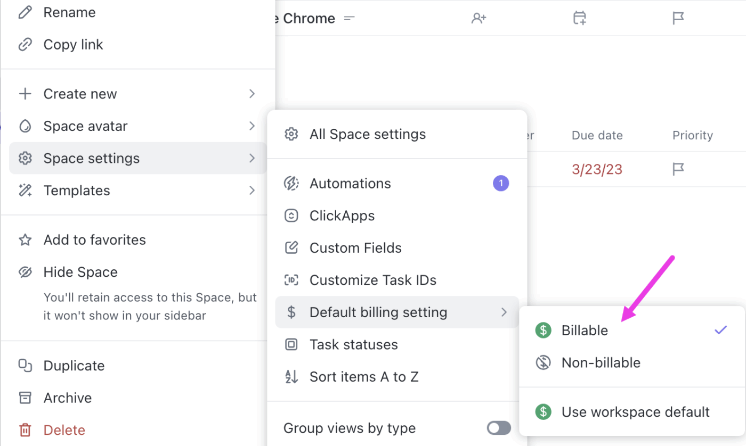Image resolution: width=746 pixels, height=446 pixels.
Task: Click the priority flag in the task row
Action: tap(678, 169)
